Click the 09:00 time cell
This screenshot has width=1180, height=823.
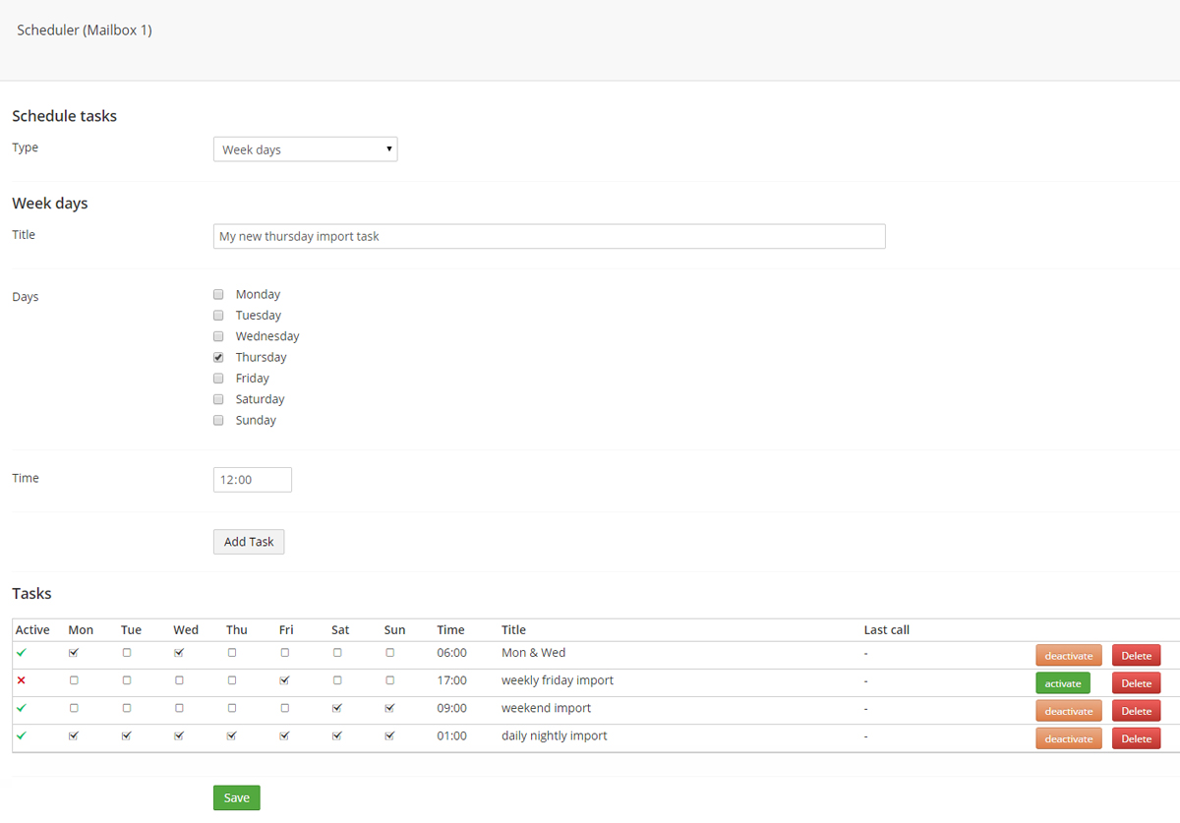pyautogui.click(x=452, y=708)
